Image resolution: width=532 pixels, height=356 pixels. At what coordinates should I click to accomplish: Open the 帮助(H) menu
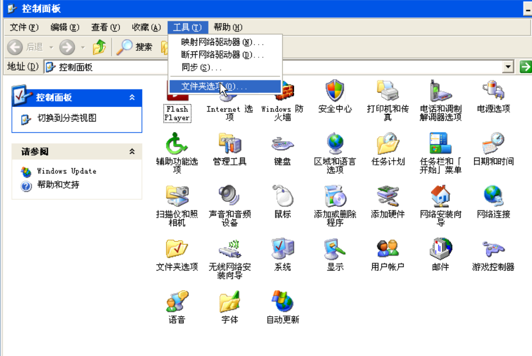pos(228,27)
